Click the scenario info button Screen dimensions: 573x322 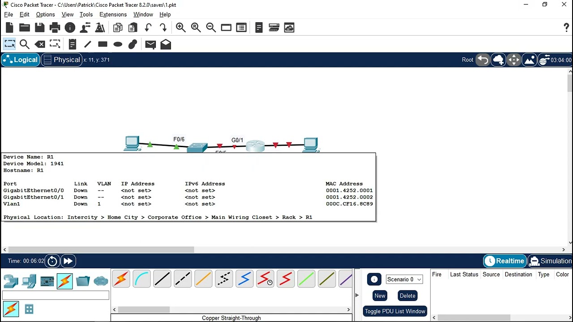point(374,280)
